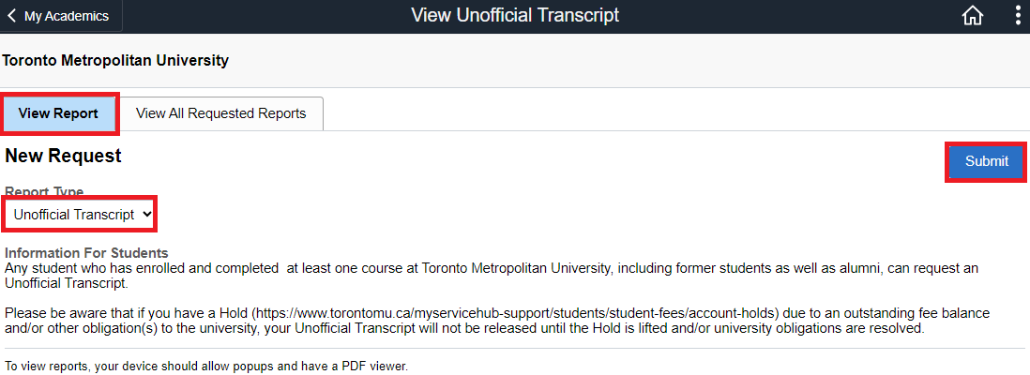This screenshot has width=1030, height=375.
Task: Click the arrow on Unofficial Transcript select
Action: 145,215
